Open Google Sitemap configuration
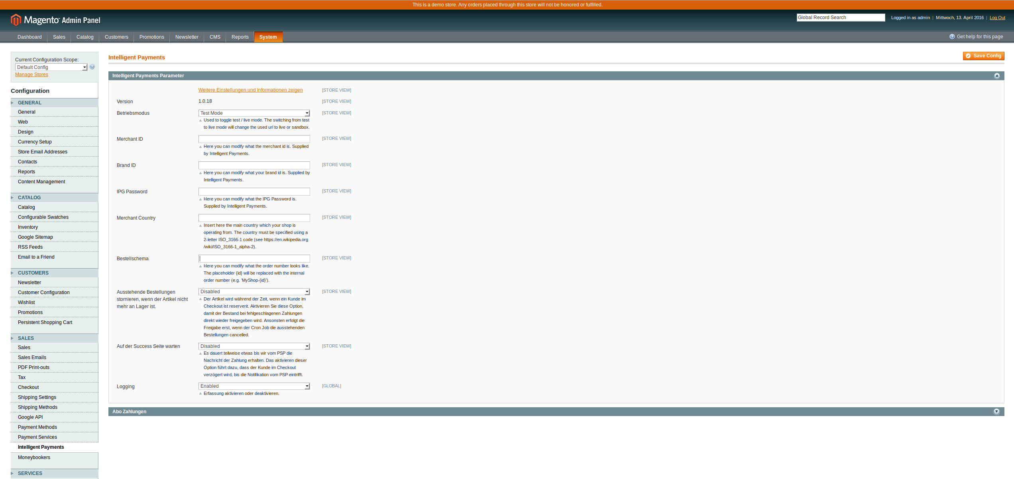This screenshot has height=479, width=1014. pos(54,237)
